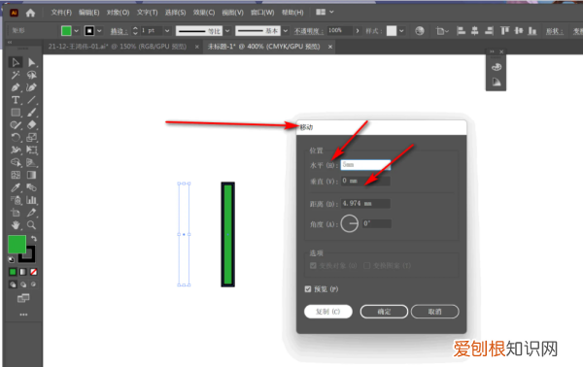
Task: Select the Column Graph tool
Action: pyautogui.click(x=32, y=200)
